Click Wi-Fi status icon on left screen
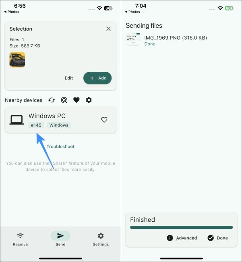 click(99, 8)
